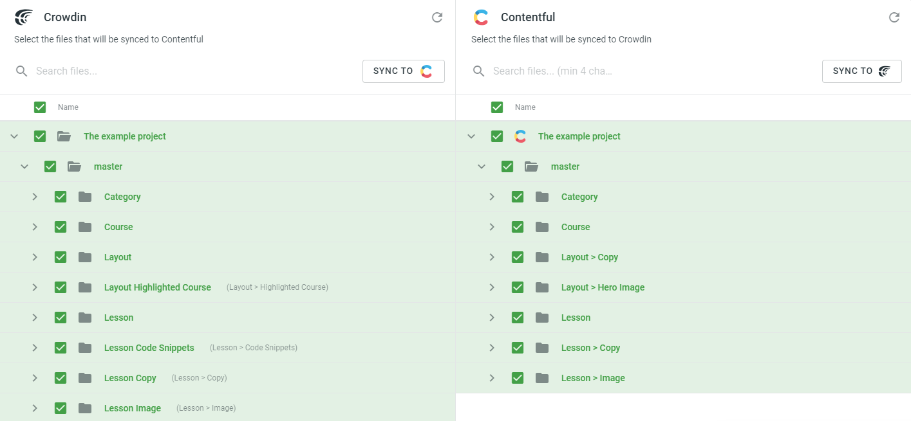Screen dimensions: 911x421
Task: Click the Layout > Copy folder icon
Action: coord(542,257)
